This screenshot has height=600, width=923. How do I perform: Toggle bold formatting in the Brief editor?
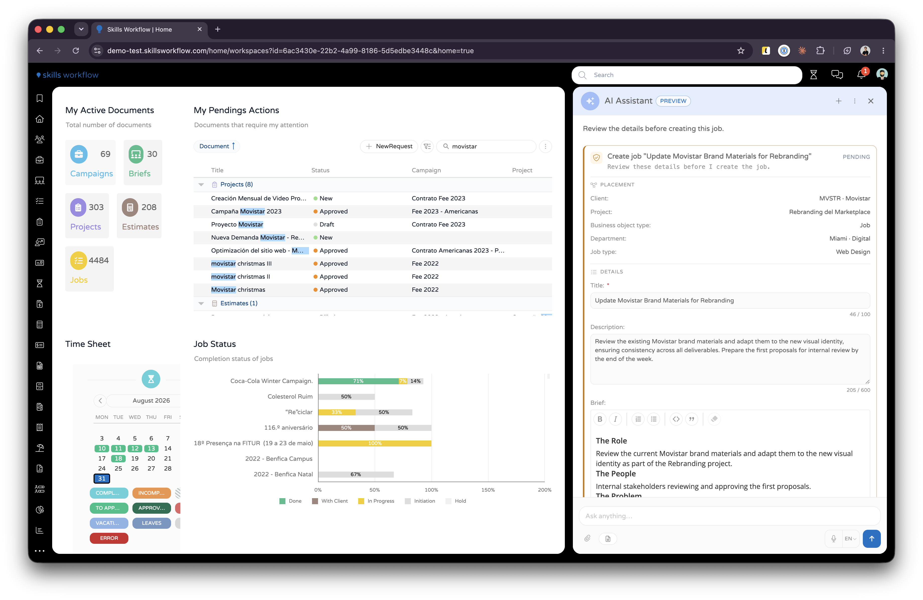(x=600, y=419)
